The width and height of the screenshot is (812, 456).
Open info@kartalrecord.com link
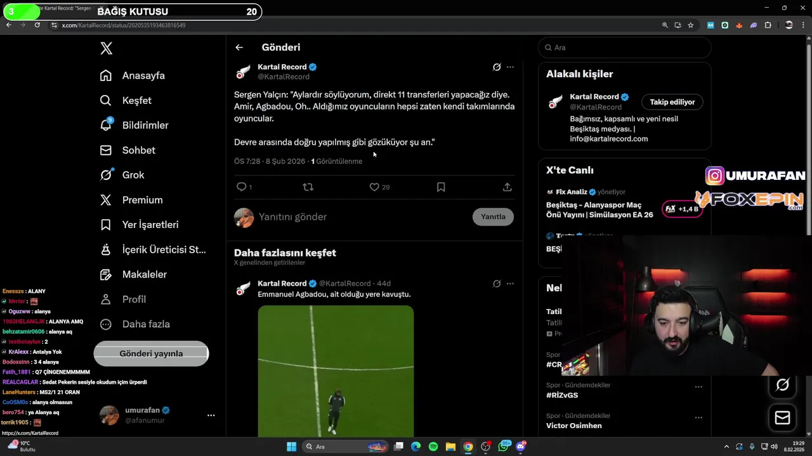coord(609,139)
